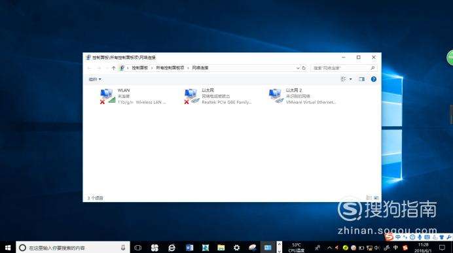Launch Word from the taskbar

(x=189, y=248)
